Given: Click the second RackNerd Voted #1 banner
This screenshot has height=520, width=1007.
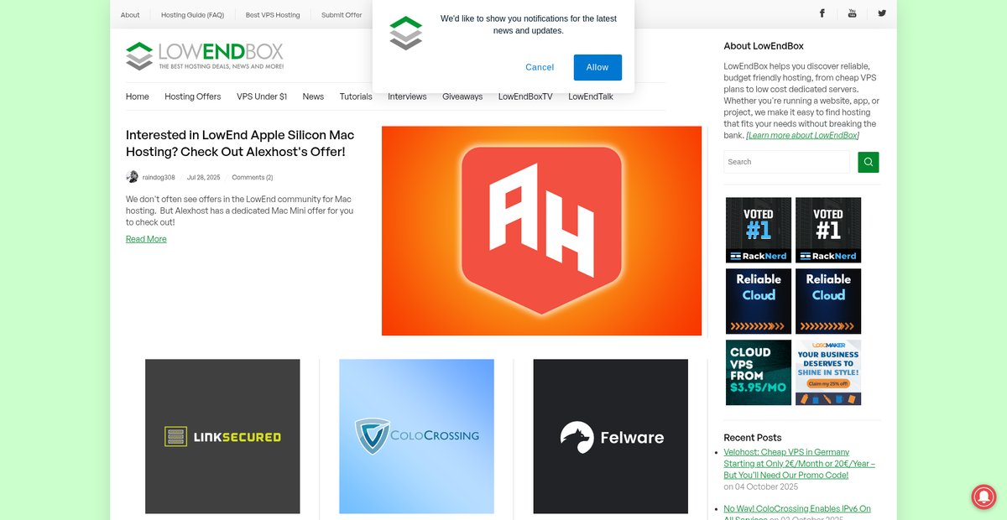Looking at the screenshot, I should [828, 230].
